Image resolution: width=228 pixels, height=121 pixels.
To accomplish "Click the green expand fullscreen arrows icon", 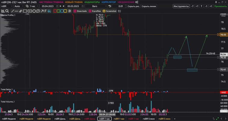I will [217, 119].
